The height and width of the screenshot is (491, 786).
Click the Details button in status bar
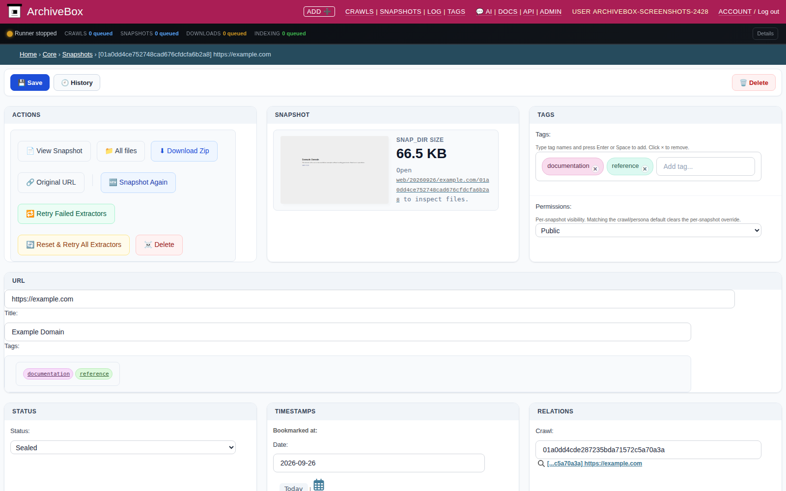click(x=765, y=33)
